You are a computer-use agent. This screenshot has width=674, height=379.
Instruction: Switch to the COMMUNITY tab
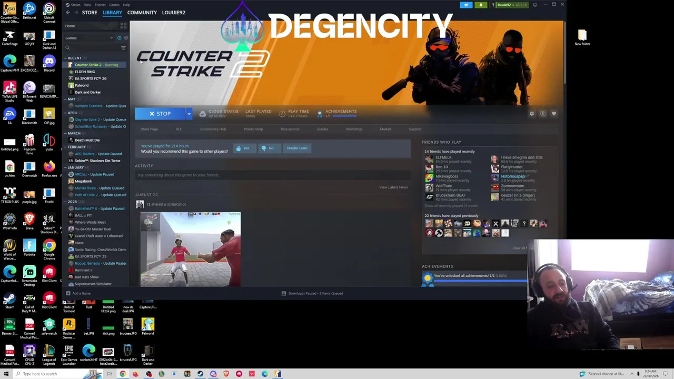click(142, 13)
